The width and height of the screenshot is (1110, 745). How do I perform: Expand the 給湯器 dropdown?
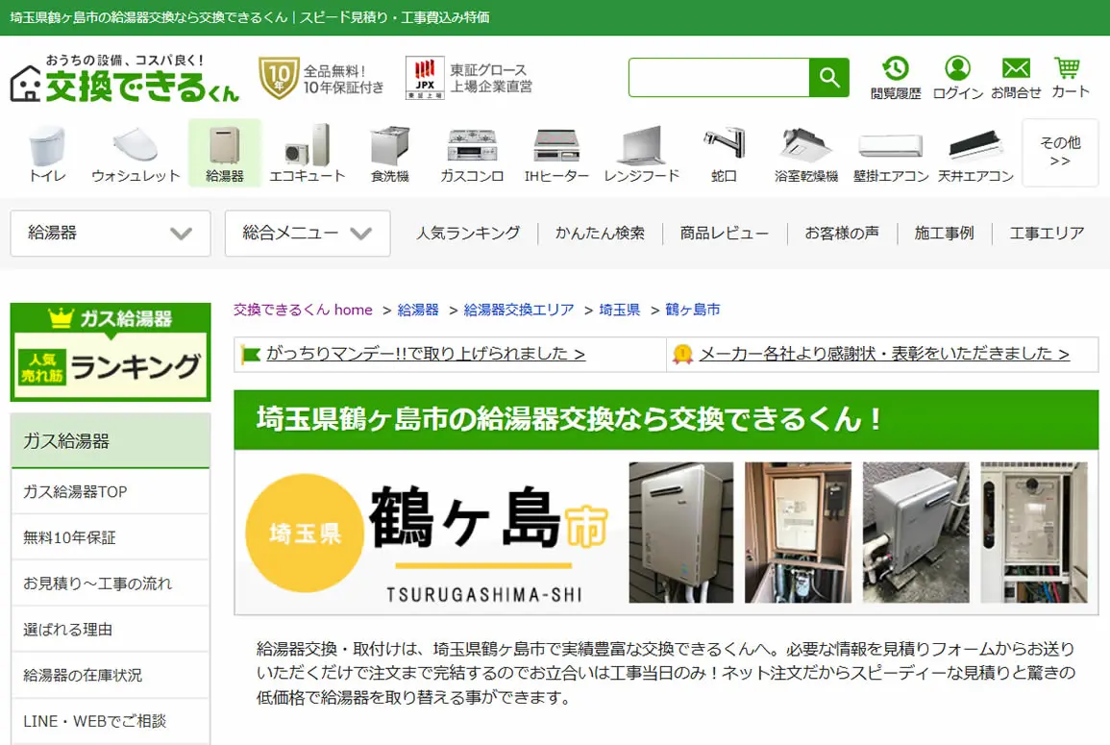click(x=111, y=233)
